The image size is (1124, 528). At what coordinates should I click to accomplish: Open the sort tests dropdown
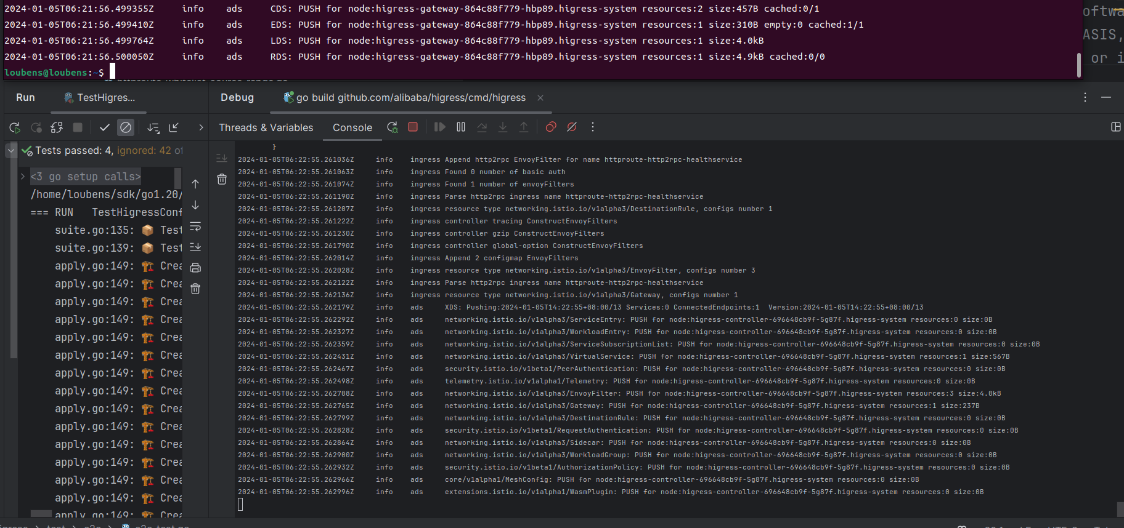pos(153,127)
